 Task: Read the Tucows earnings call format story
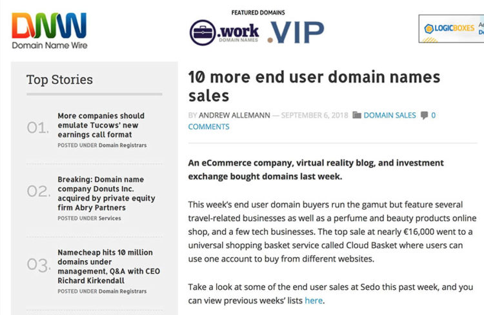click(101, 125)
